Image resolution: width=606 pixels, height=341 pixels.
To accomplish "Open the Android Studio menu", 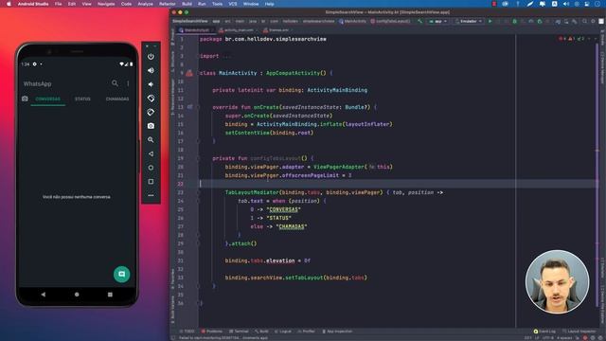I will click(33, 4).
